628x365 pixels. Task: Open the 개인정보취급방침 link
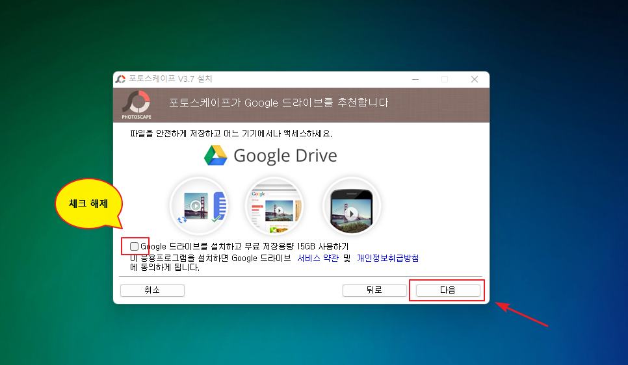click(387, 258)
